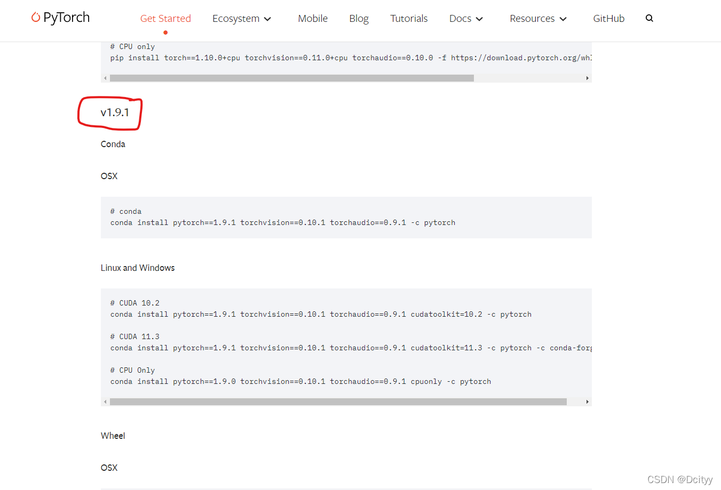Click left arrow of top code scrollbar
The height and width of the screenshot is (490, 721).
(105, 78)
